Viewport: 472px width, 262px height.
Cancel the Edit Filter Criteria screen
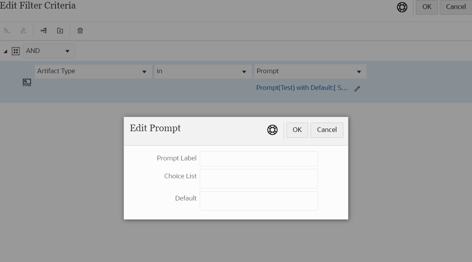[x=455, y=7]
